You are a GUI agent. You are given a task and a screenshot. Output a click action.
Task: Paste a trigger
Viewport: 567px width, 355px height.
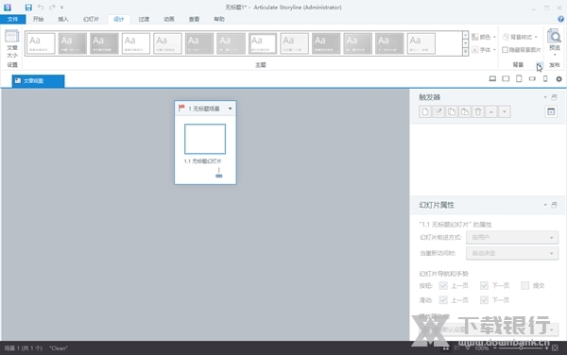[x=465, y=111]
